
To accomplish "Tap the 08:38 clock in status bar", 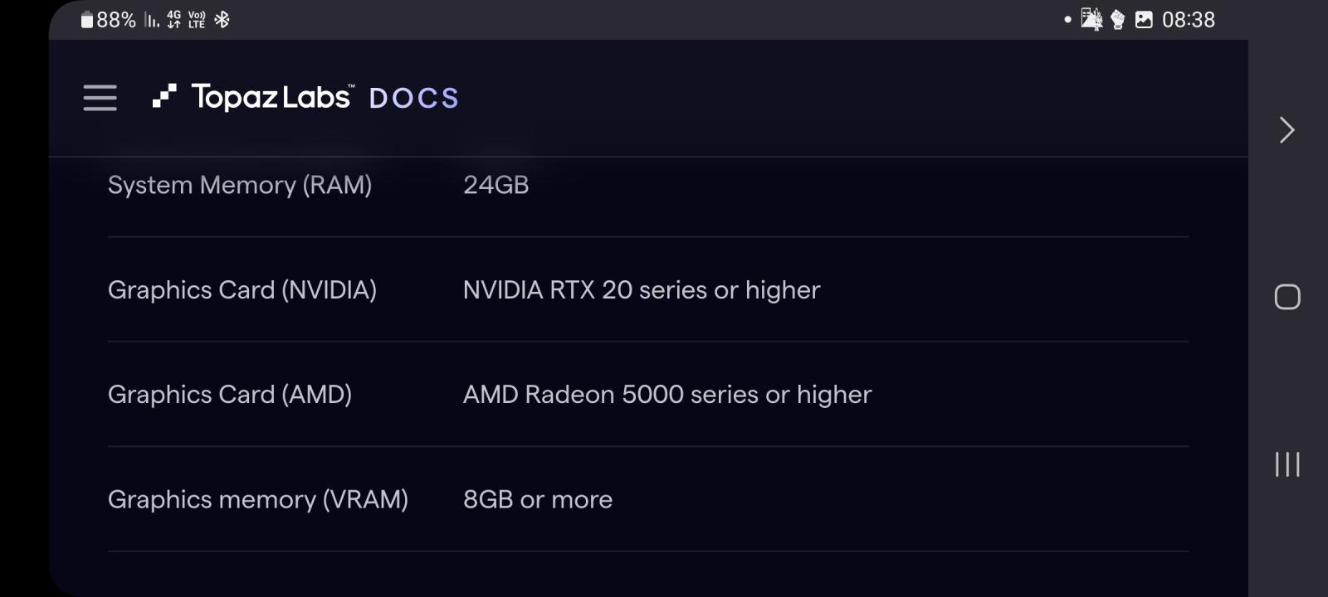I will (1189, 20).
